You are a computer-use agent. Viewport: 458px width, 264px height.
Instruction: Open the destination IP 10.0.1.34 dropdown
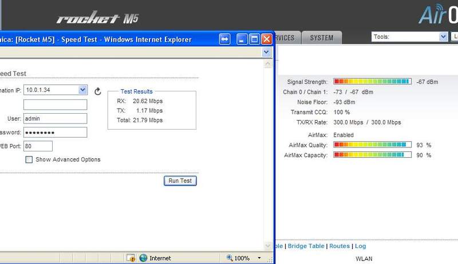[82, 90]
